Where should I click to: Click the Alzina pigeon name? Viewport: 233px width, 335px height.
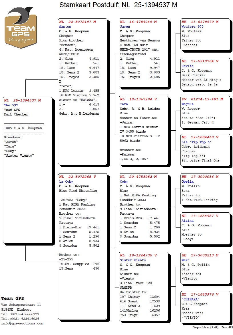[x=187, y=221]
